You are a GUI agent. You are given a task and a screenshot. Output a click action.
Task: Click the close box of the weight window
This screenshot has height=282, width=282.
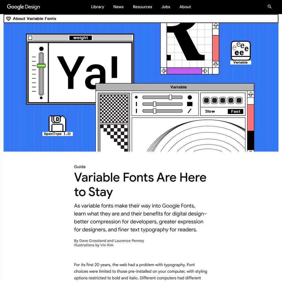(x=30, y=38)
